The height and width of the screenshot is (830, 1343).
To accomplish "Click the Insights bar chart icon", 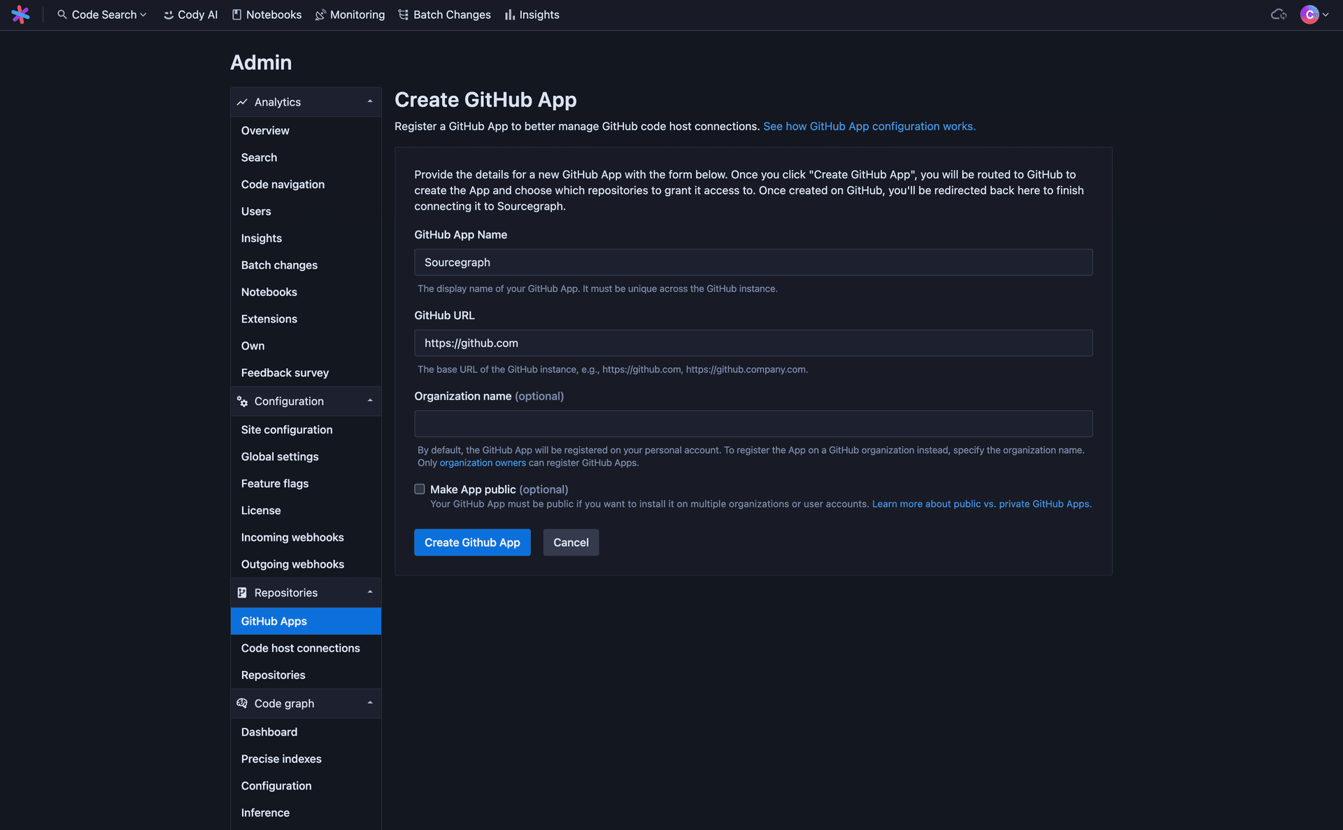I will [x=510, y=15].
